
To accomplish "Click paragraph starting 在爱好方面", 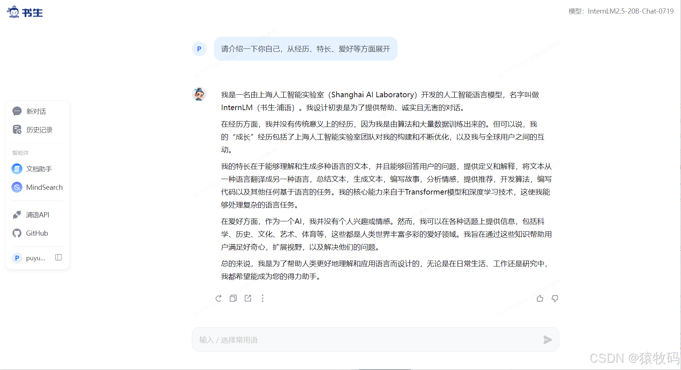I will point(386,234).
